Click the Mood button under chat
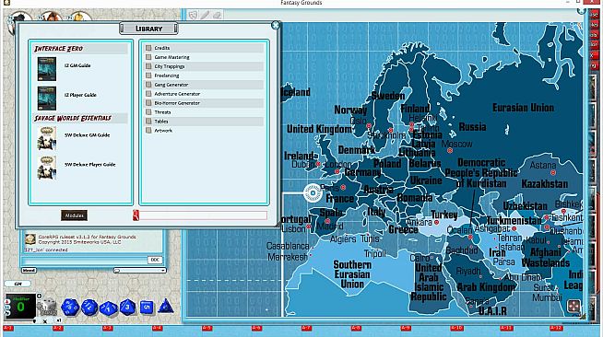The height and width of the screenshot is (337, 603). (29, 270)
